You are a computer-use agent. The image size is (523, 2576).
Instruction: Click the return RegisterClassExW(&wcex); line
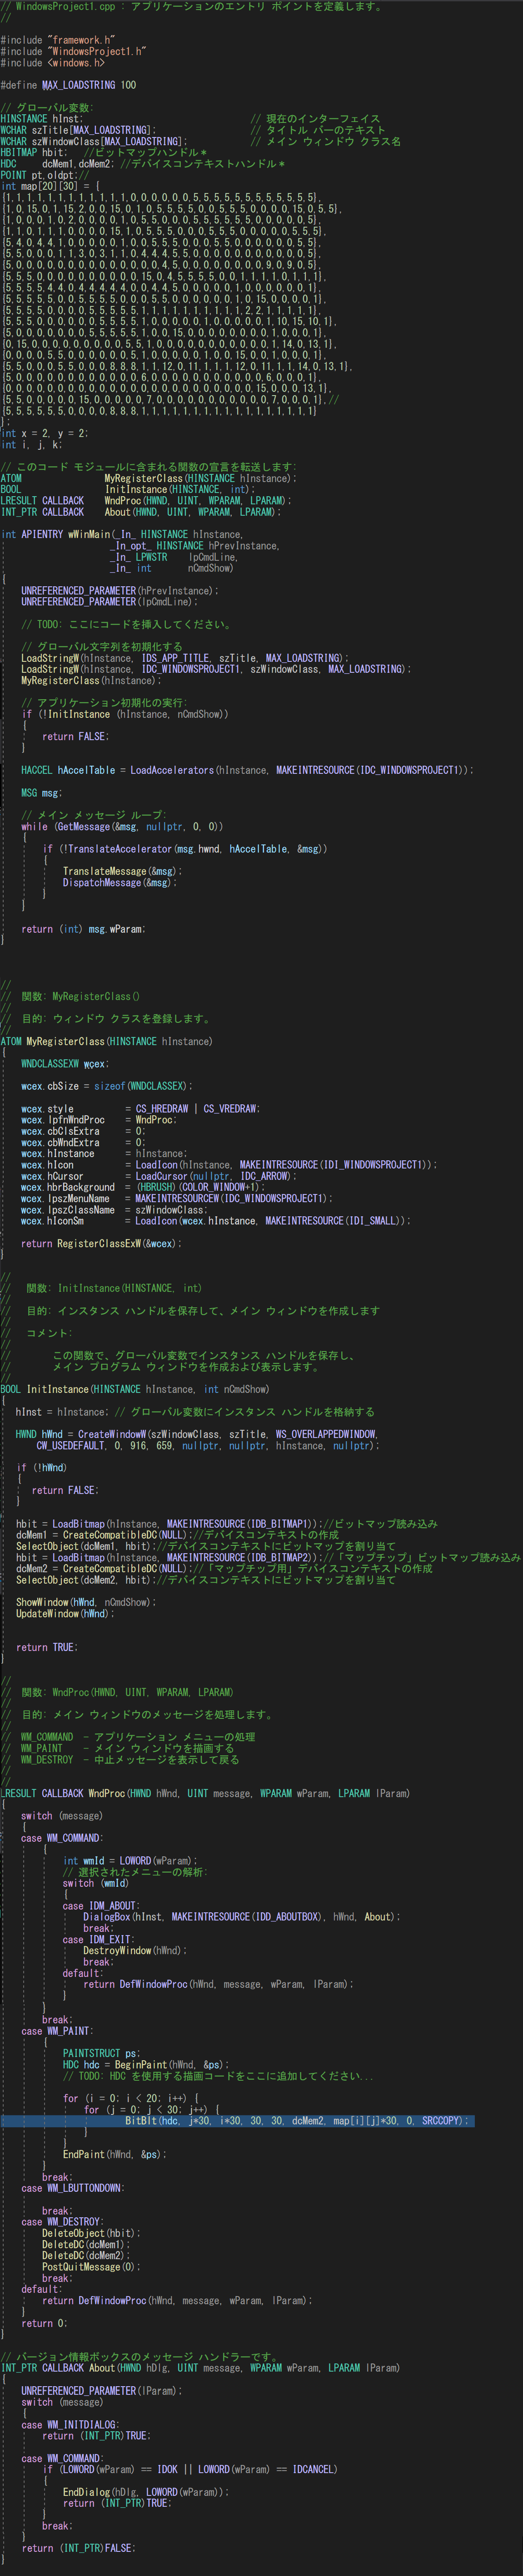[102, 1244]
